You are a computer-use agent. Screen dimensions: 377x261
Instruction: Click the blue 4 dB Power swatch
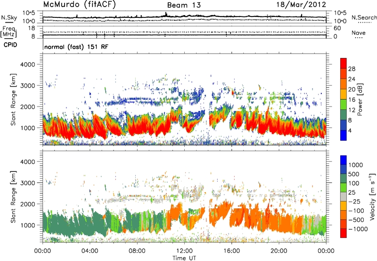tap(344, 135)
